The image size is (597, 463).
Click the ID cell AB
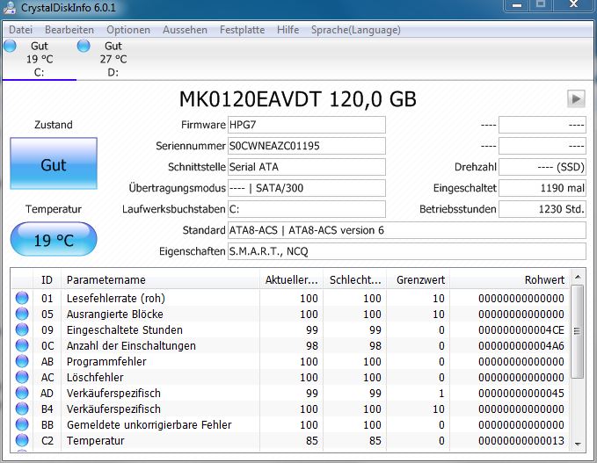[47, 361]
